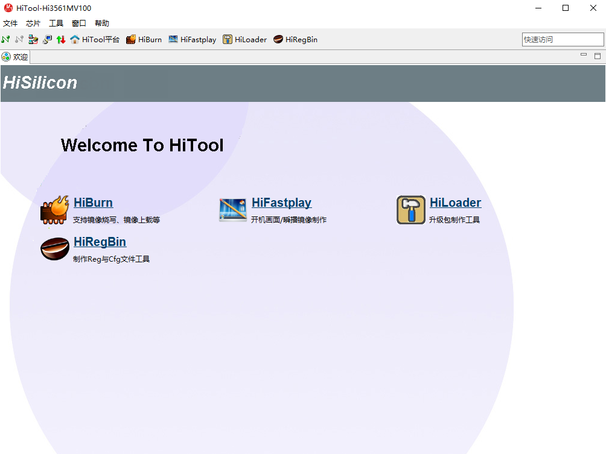This screenshot has width=606, height=454.
Task: Click the HiBurn hyperlink on welcome page
Action: click(x=93, y=203)
